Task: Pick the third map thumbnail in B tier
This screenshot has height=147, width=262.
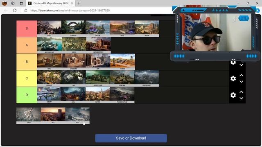Action: (98, 62)
